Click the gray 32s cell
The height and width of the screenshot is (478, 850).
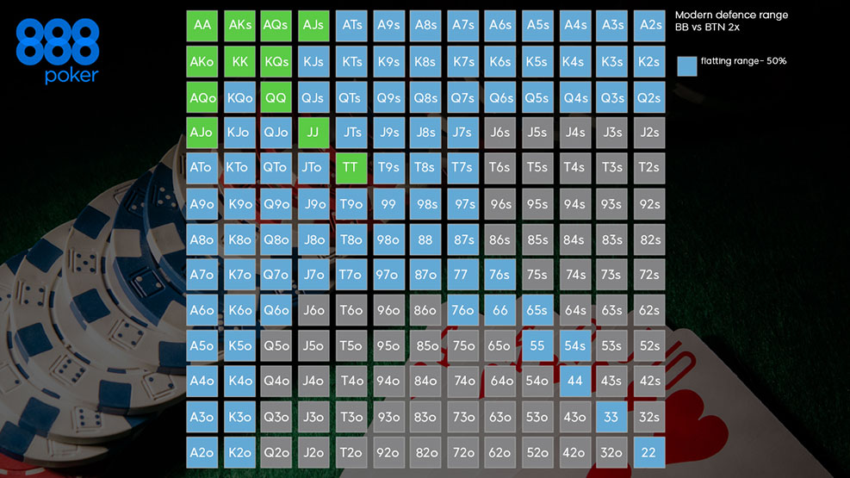pyautogui.click(x=648, y=417)
